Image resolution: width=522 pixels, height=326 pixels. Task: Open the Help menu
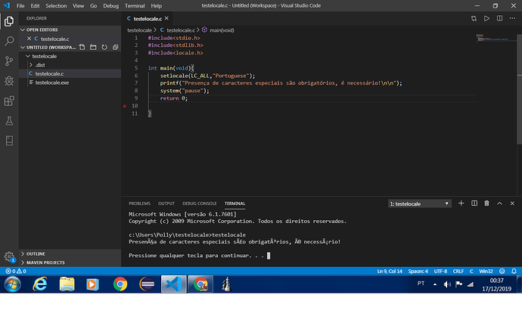156,5
